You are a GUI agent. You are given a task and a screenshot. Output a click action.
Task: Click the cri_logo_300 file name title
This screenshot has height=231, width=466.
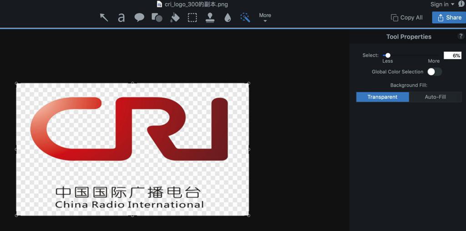(x=197, y=4)
